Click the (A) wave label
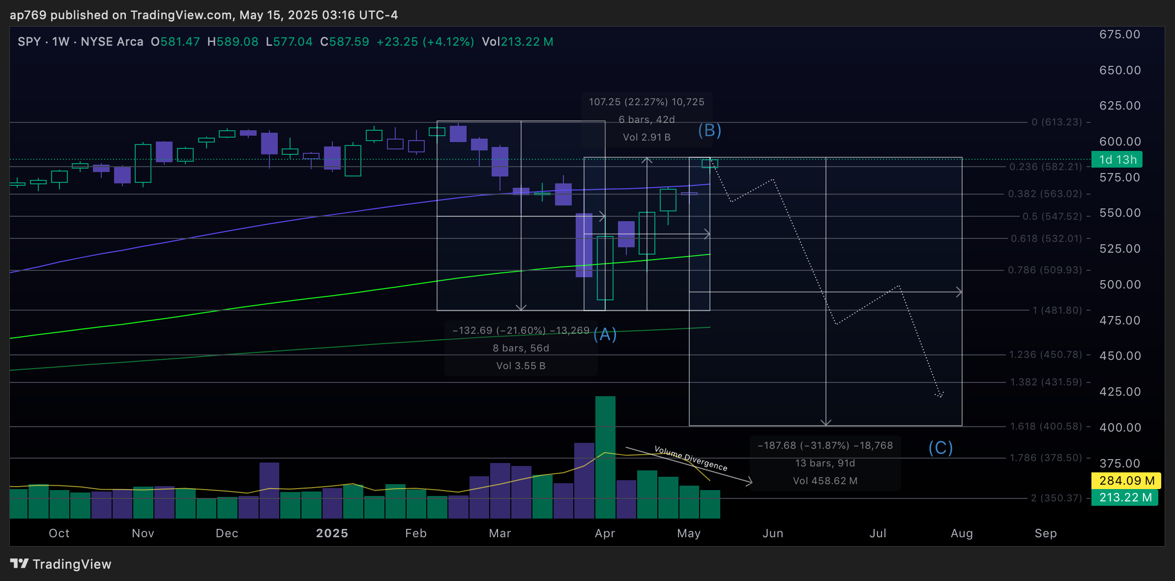This screenshot has height=581, width=1175. pyautogui.click(x=605, y=335)
